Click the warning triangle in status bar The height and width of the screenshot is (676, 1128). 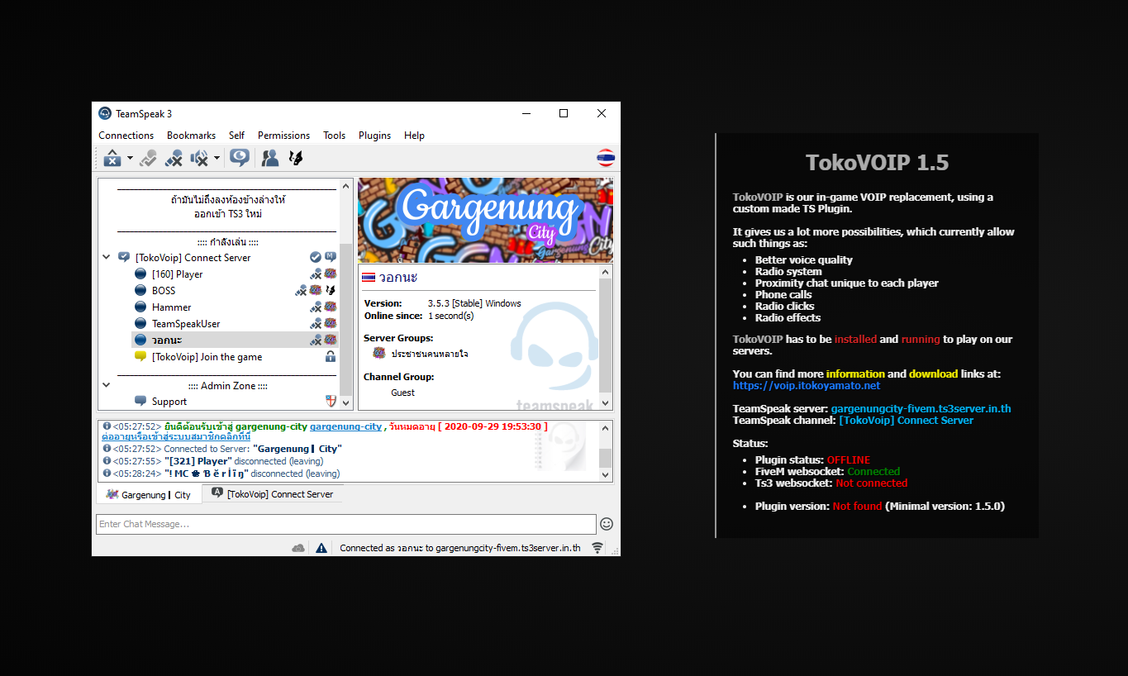point(321,548)
